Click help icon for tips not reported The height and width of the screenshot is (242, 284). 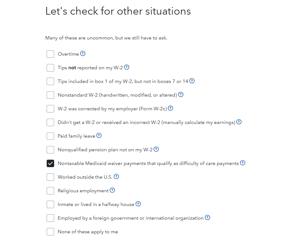coord(127,67)
